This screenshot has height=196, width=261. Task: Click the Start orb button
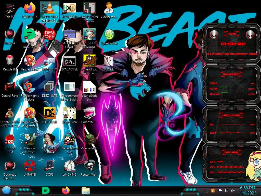click(7, 190)
